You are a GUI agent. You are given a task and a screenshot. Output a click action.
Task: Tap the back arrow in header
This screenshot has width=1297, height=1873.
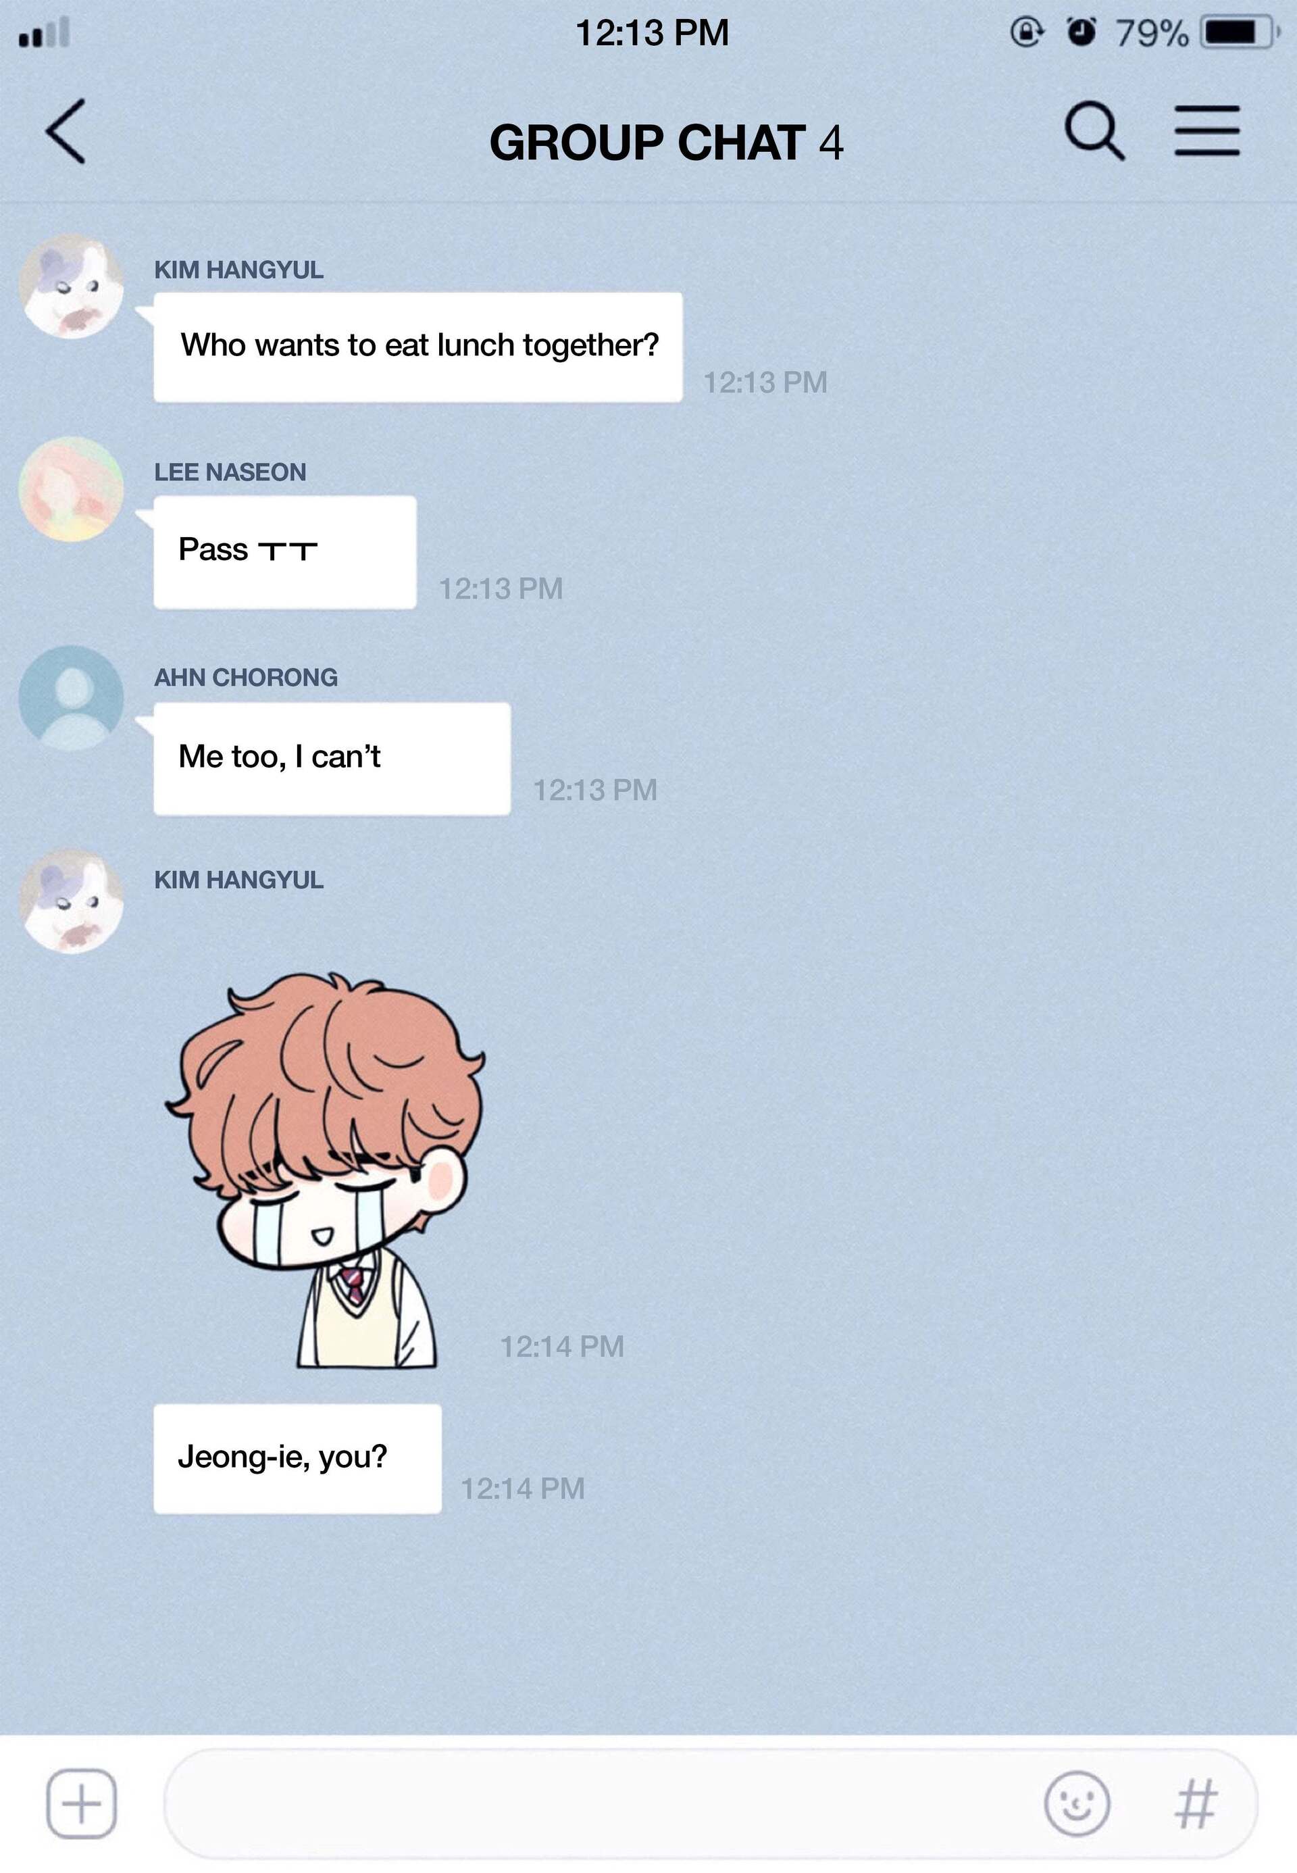click(66, 132)
